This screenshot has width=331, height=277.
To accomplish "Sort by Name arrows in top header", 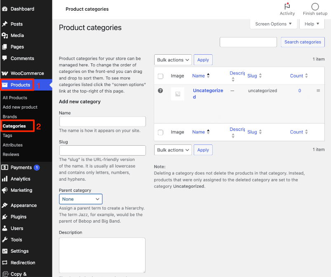I will pos(208,76).
